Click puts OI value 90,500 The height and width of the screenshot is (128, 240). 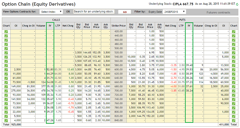(225, 103)
